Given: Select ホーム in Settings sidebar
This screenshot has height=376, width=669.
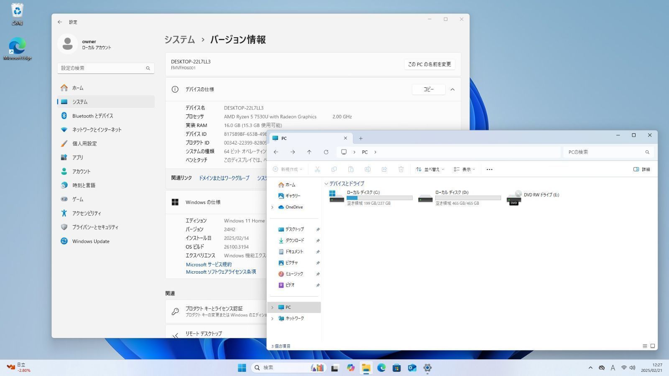Looking at the screenshot, I should point(106,88).
